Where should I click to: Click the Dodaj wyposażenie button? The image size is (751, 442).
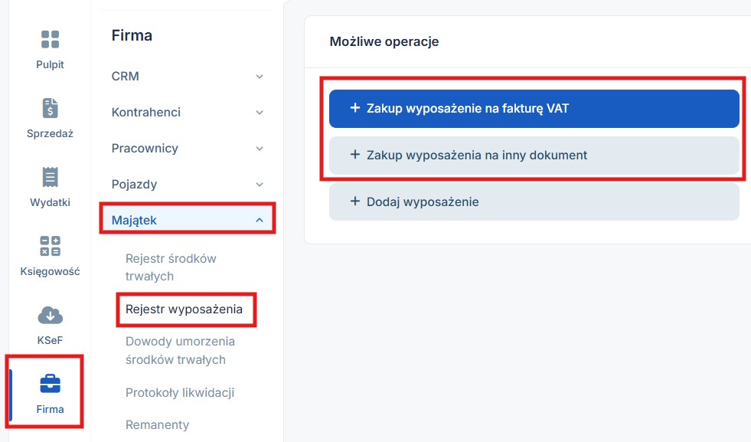534,201
